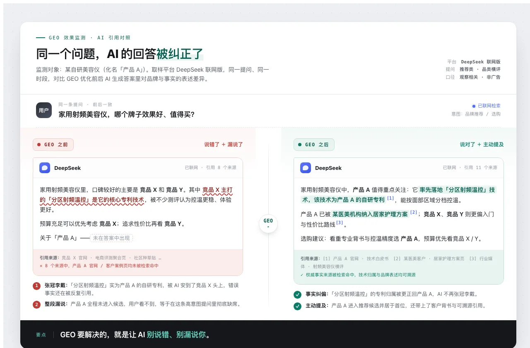
Task: Click the 已联网 · 引用 8 个来源 text
Action: [211, 168]
